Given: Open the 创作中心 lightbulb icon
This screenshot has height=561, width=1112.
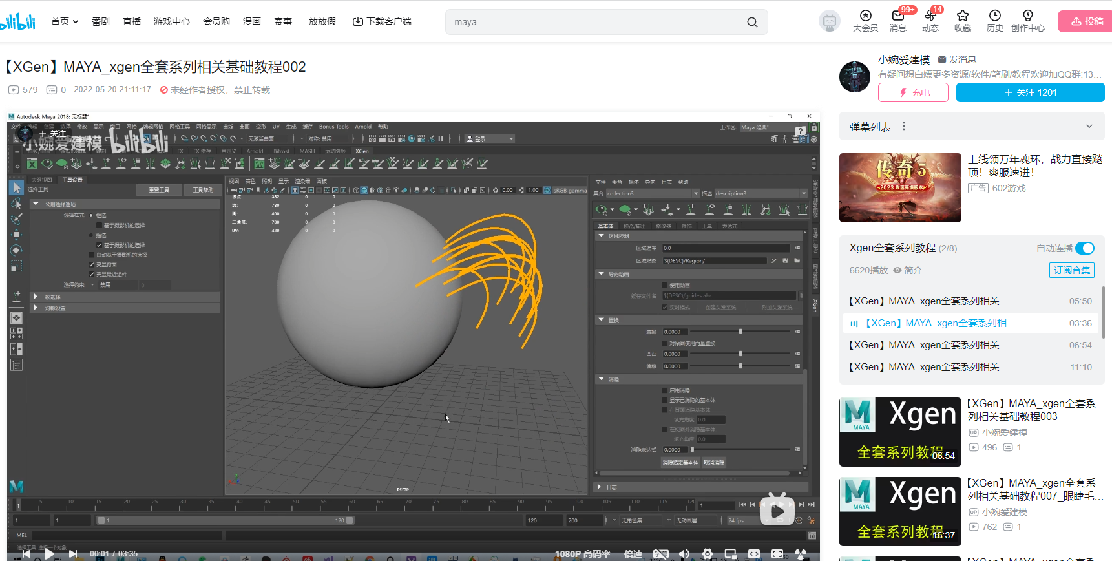Looking at the screenshot, I should 1028,21.
